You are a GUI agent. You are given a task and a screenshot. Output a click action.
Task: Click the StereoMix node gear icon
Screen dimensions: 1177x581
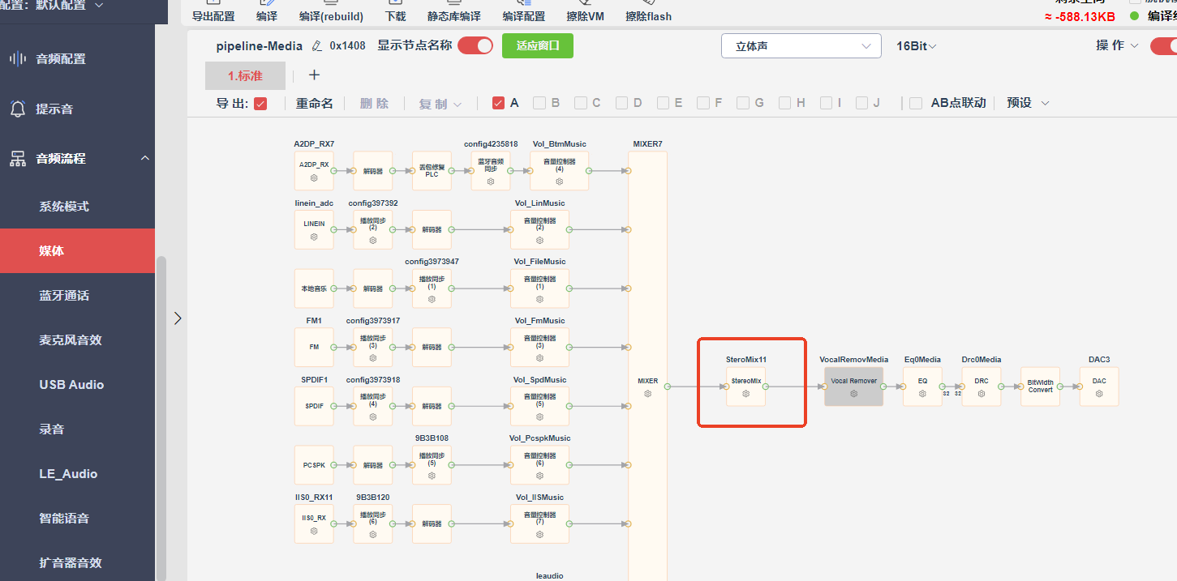tap(746, 394)
